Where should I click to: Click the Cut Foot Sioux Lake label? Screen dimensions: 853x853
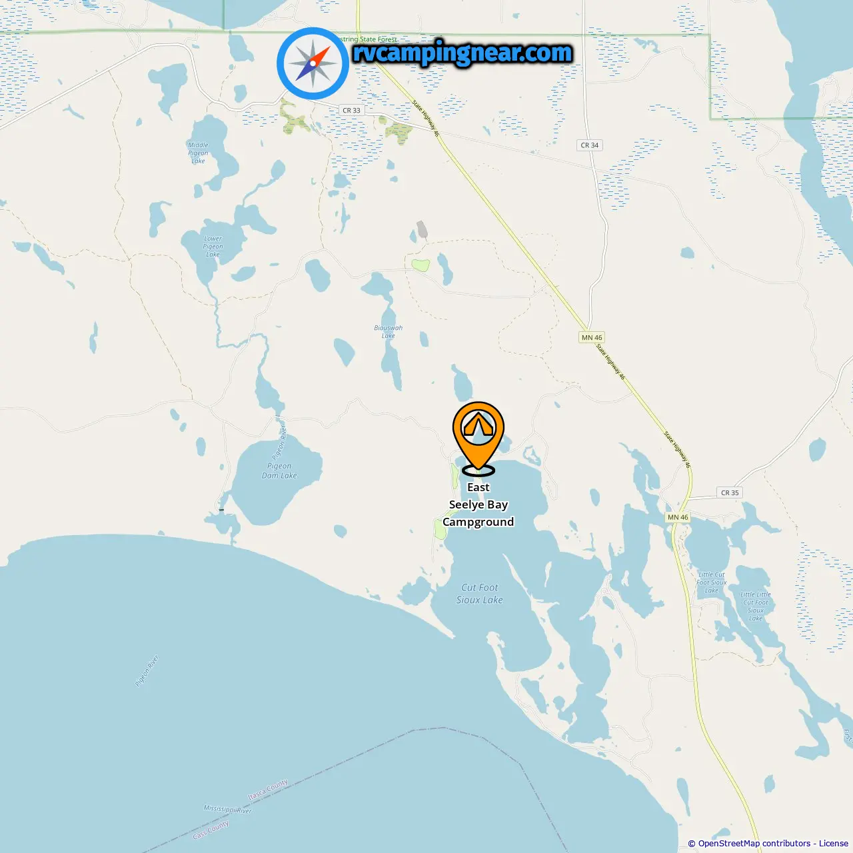(x=480, y=594)
